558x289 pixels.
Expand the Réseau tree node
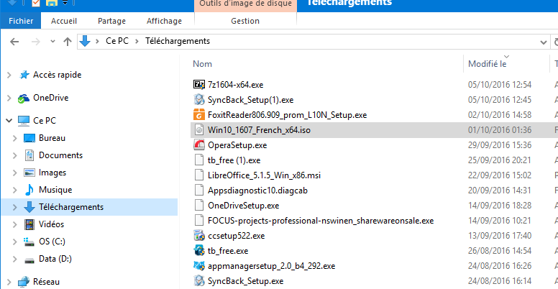click(9, 282)
